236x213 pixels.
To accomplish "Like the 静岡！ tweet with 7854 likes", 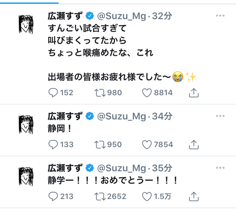I will coord(147,145).
